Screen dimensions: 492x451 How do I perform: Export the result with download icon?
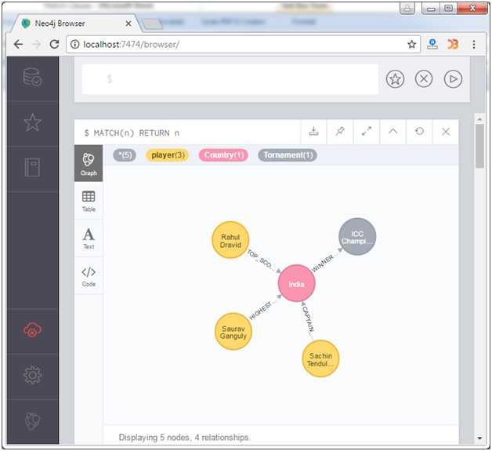(x=313, y=132)
